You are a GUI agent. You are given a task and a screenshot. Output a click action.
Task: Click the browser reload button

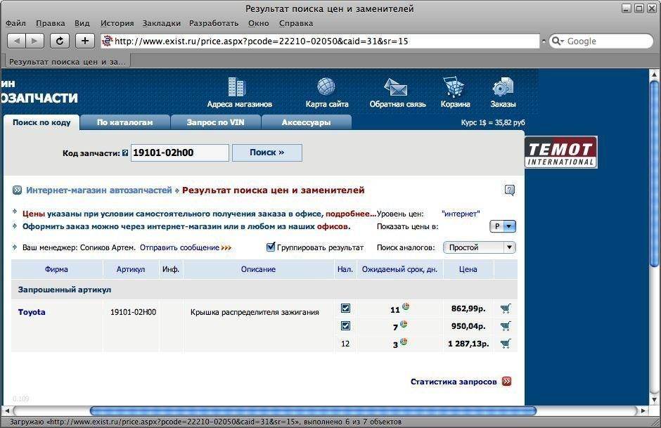[x=60, y=41]
